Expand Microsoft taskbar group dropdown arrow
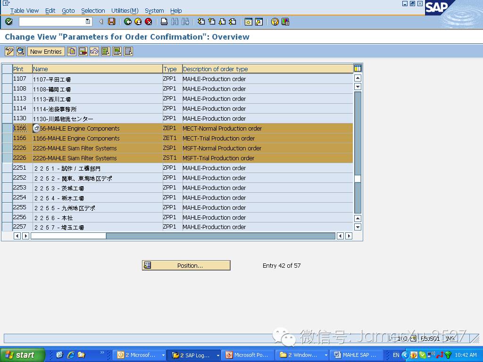 163,355
